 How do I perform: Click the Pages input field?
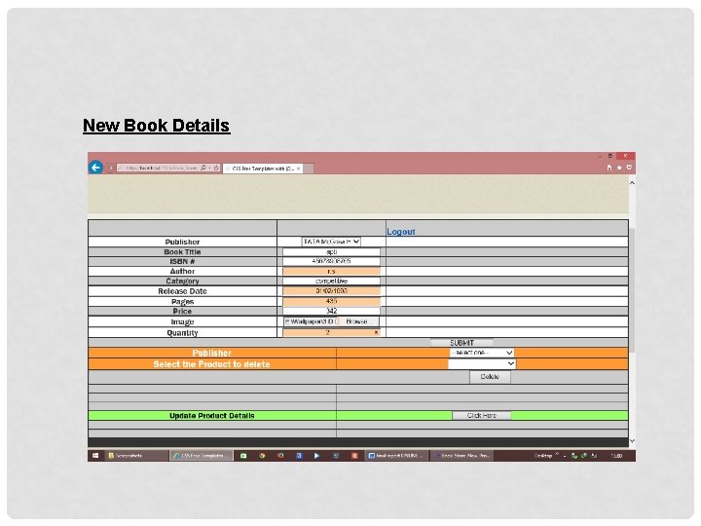tap(331, 301)
